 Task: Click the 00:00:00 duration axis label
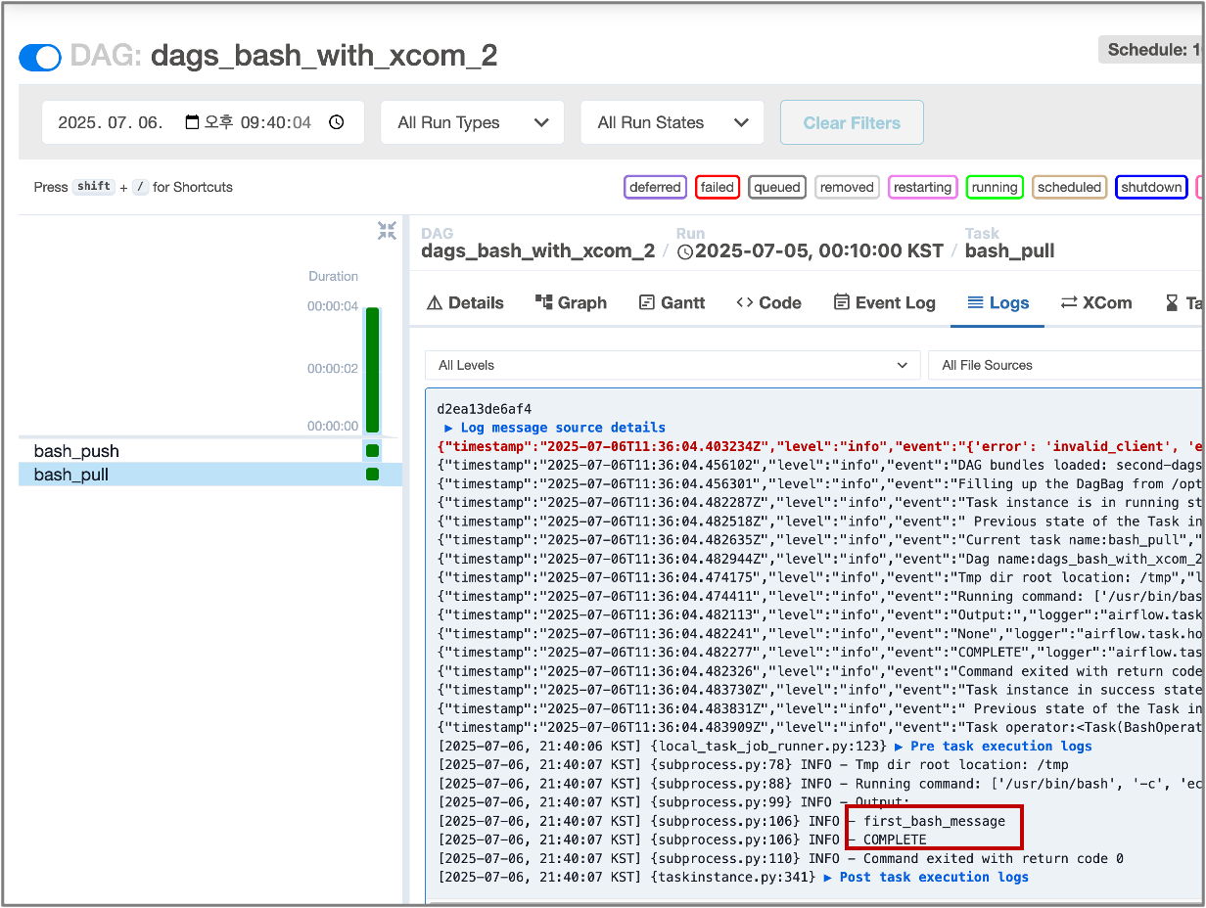point(333,426)
